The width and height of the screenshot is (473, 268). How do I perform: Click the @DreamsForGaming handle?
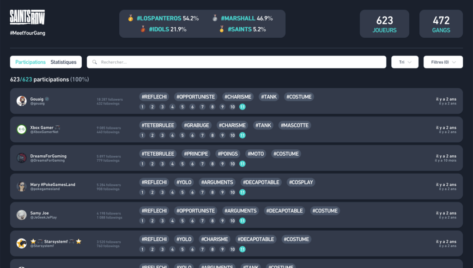pos(48,160)
